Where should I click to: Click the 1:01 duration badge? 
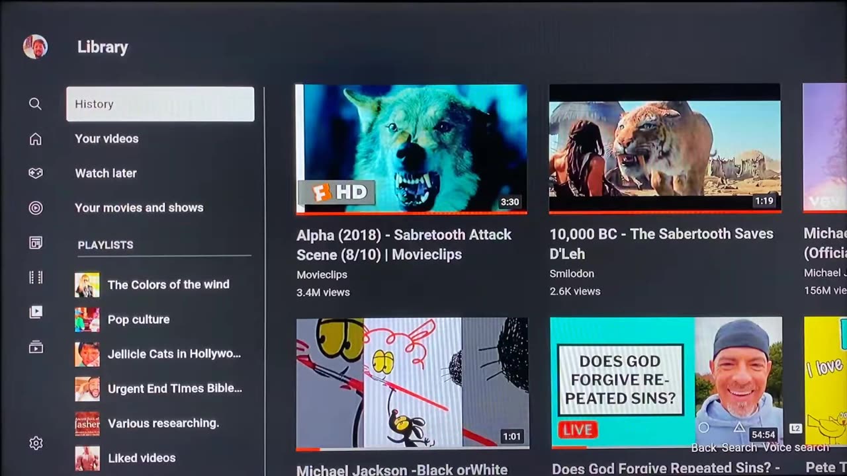(512, 436)
